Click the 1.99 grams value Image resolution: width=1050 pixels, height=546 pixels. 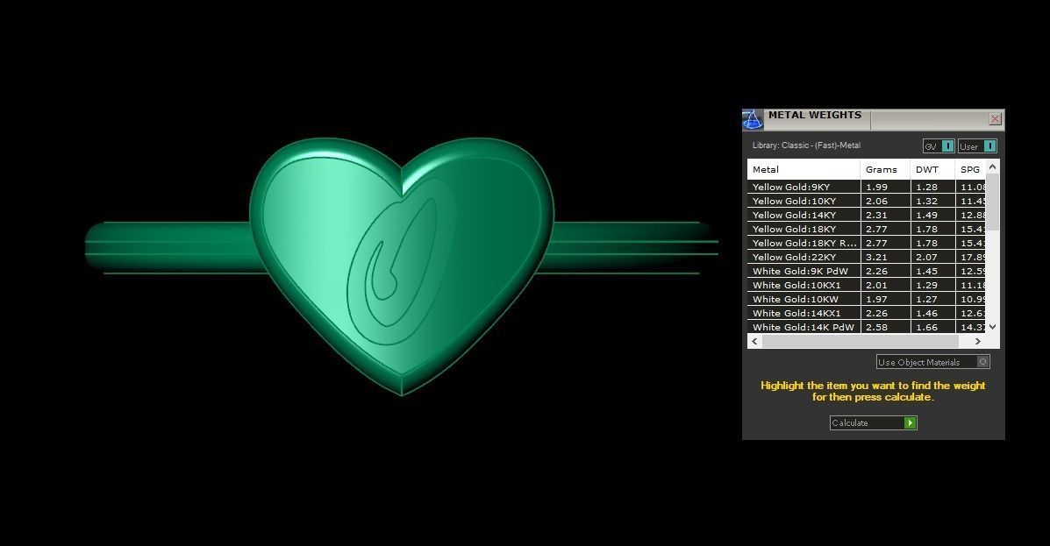(876, 188)
